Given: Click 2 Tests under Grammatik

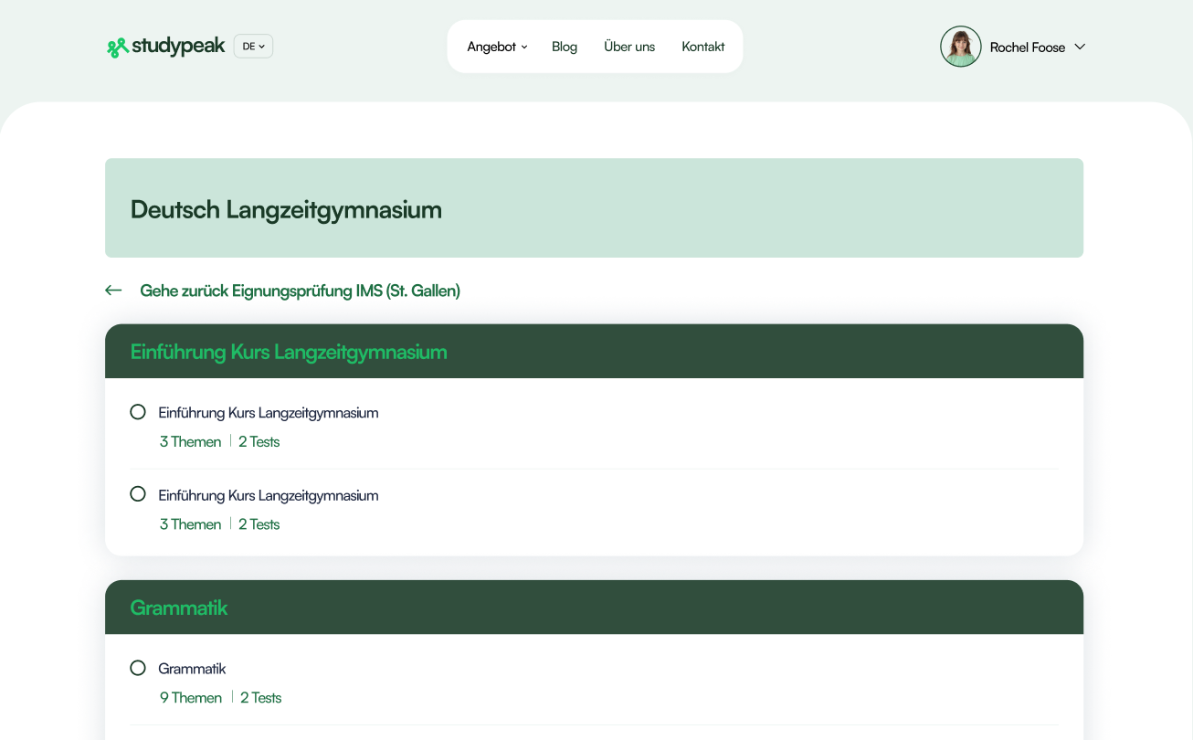Looking at the screenshot, I should pyautogui.click(x=261, y=698).
